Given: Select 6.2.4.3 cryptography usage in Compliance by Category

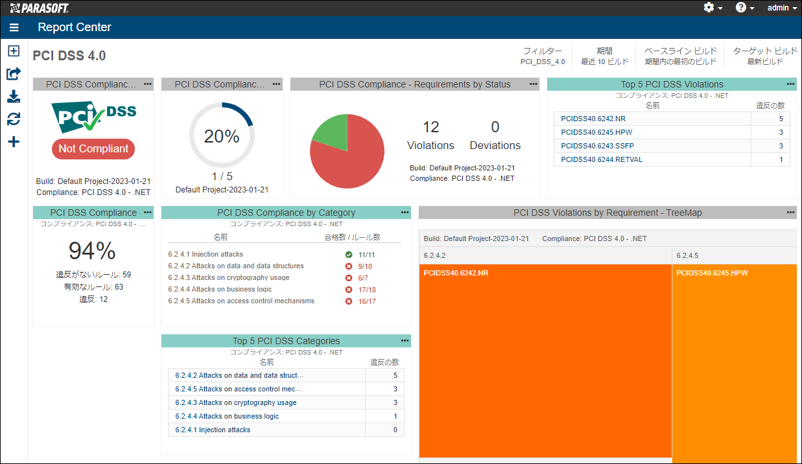Looking at the screenshot, I should tap(229, 278).
